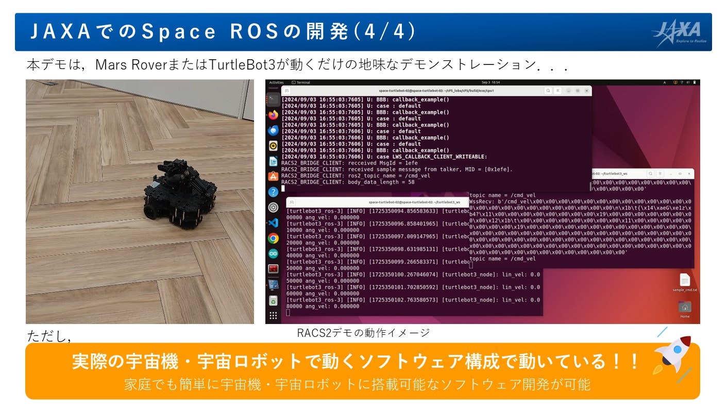Viewport: 727px width, 409px height.
Task: Click the 'WssRecv: b'/cmd_vel' line
Action: [x=581, y=202]
